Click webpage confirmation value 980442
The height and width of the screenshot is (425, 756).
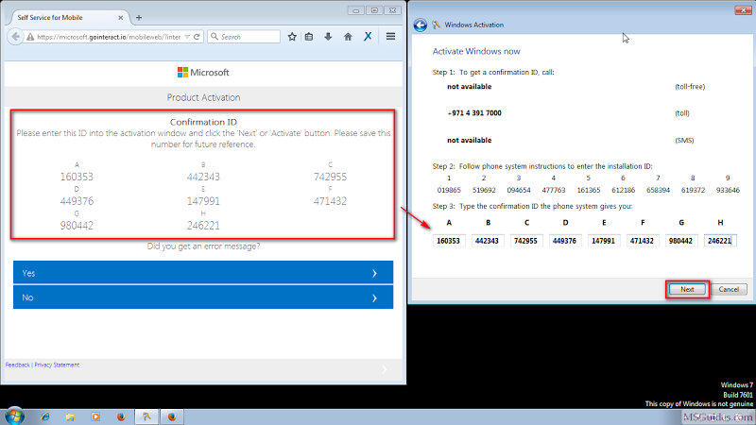[77, 226]
